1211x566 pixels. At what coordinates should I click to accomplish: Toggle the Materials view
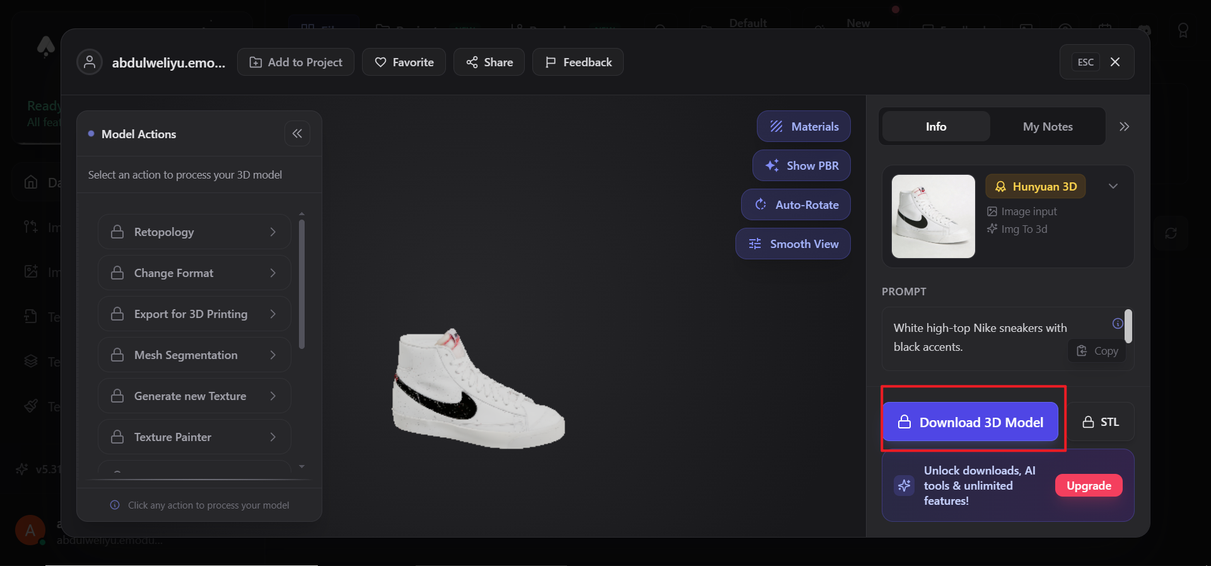click(x=804, y=127)
